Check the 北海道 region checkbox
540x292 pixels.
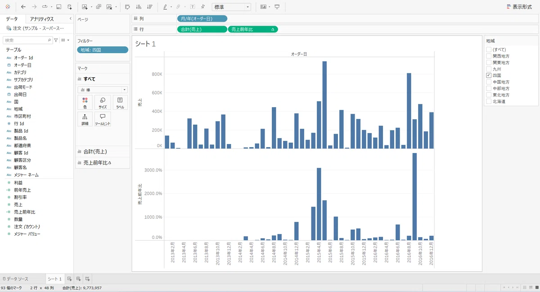[489, 102]
